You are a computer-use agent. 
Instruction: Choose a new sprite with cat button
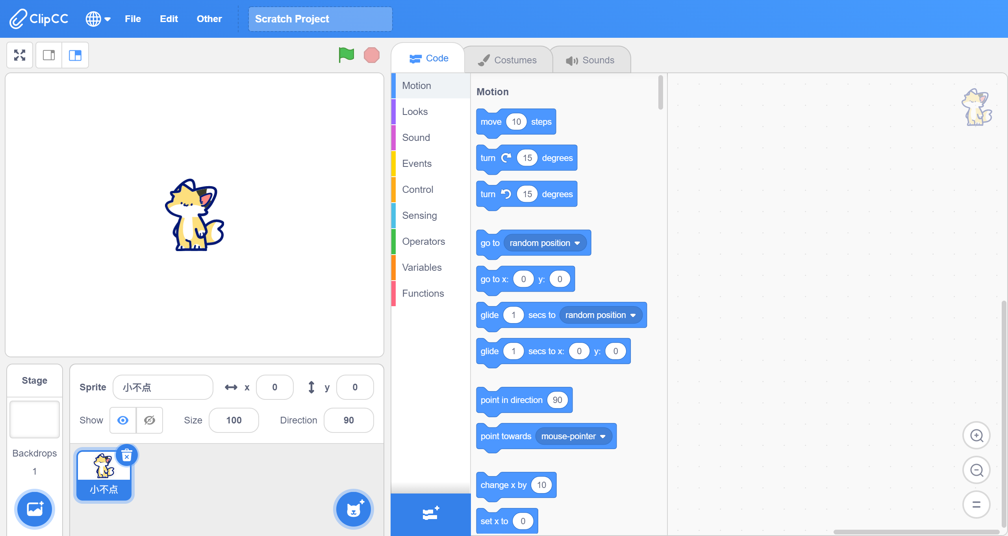[353, 509]
